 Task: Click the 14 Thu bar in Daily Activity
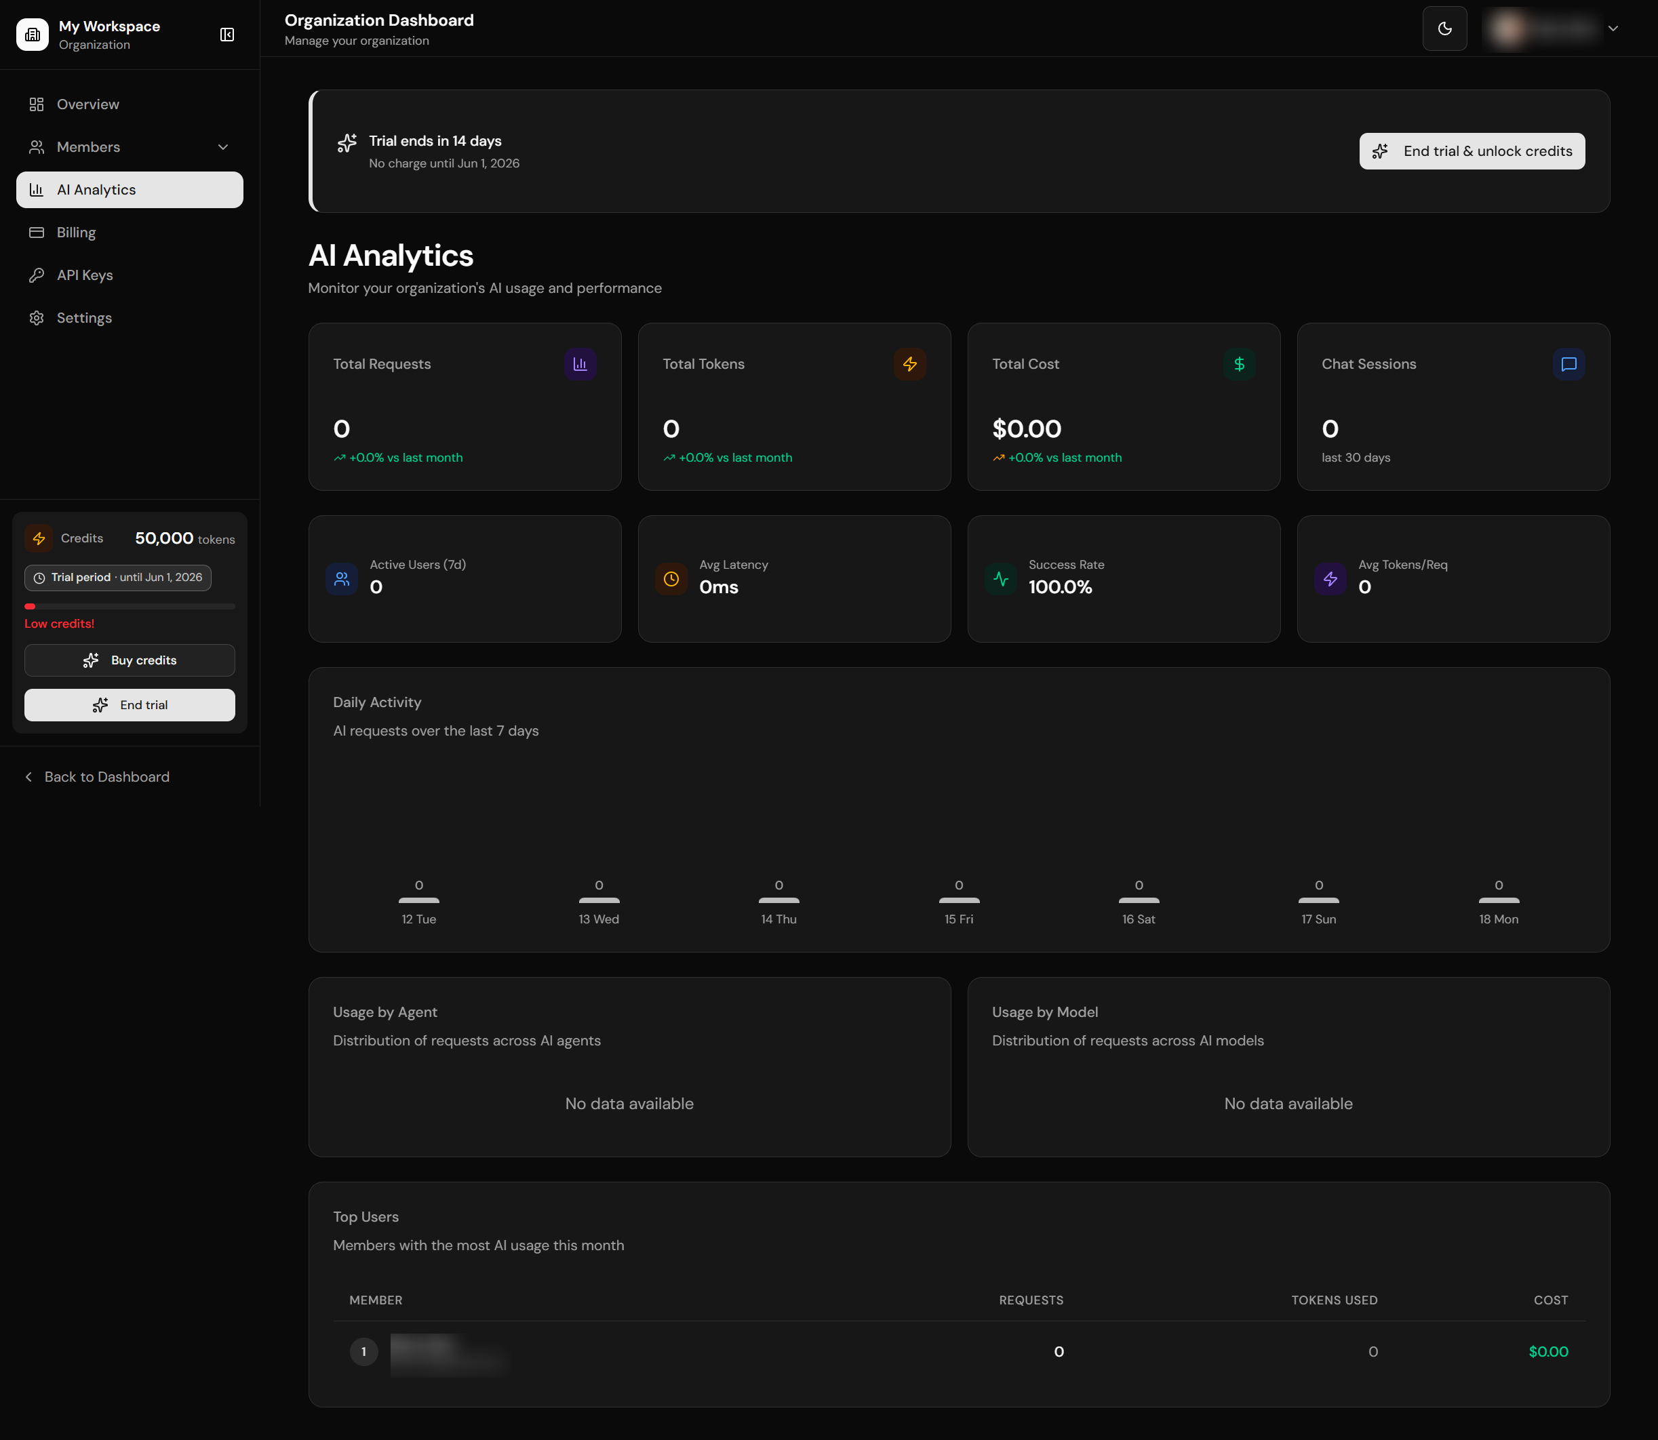pyautogui.click(x=778, y=900)
